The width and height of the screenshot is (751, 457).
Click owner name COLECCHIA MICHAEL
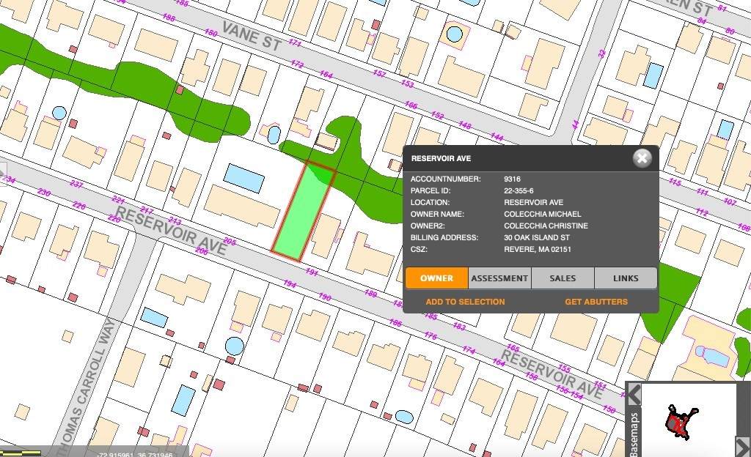coord(542,214)
